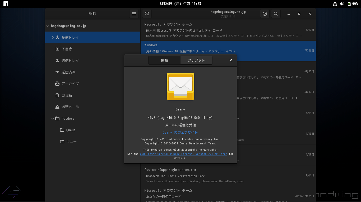This screenshot has width=361, height=202.
Task: Open the GNU Lesser General Public License link
Action: click(183, 154)
